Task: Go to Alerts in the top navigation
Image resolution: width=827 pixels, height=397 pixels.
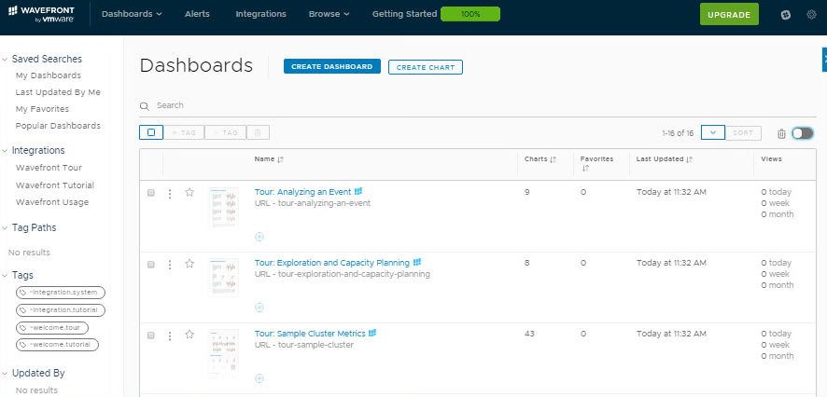Action: click(x=197, y=14)
